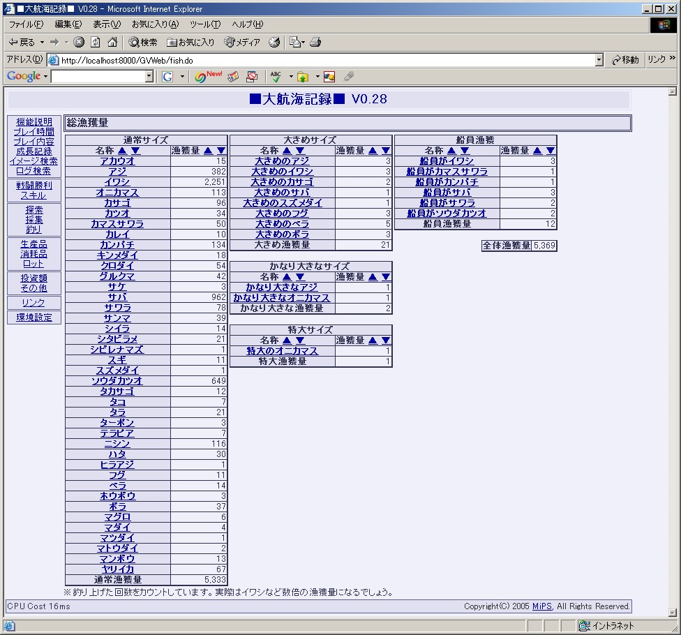681x635 pixels.
Task: Open the 機能説明 sidebar link
Action: pyautogui.click(x=34, y=122)
